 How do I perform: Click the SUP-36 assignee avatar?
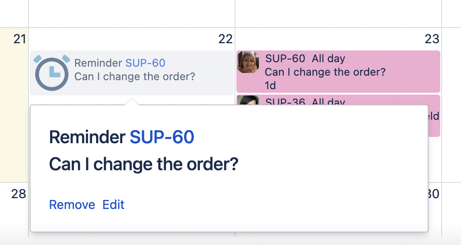coord(248,100)
